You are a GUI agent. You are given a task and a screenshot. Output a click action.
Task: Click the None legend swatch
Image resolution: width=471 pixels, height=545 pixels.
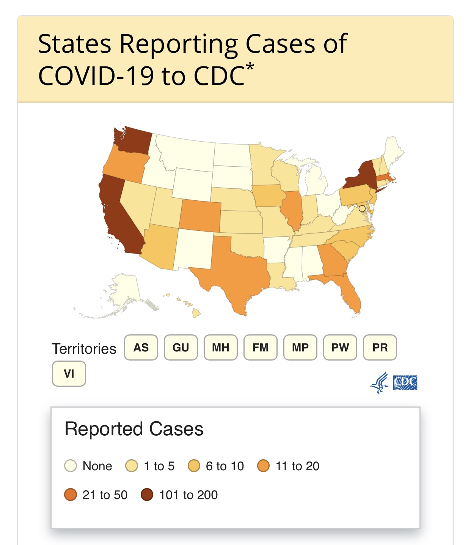click(71, 466)
